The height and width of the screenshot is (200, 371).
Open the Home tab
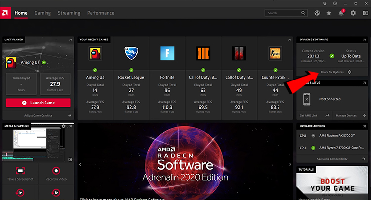point(21,13)
